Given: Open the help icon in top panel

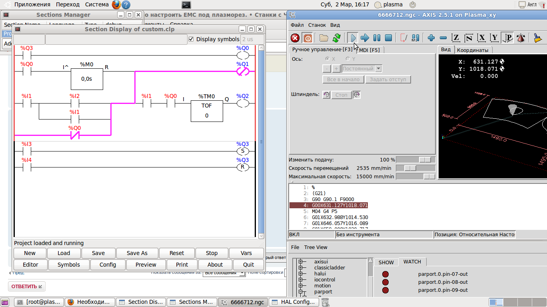Looking at the screenshot, I should point(126,5).
